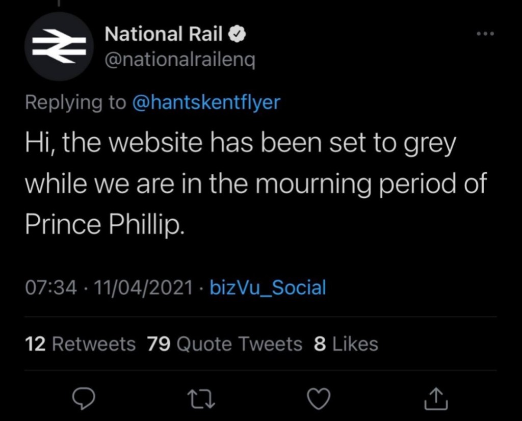Open National Rail profile picture
This screenshot has height=421, width=522.
coord(57,47)
